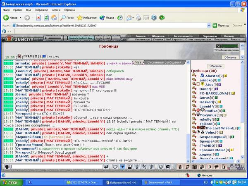The height and width of the screenshot is (186, 248).
Task: Clear the chat input with the eraser icon
Action: point(115,167)
